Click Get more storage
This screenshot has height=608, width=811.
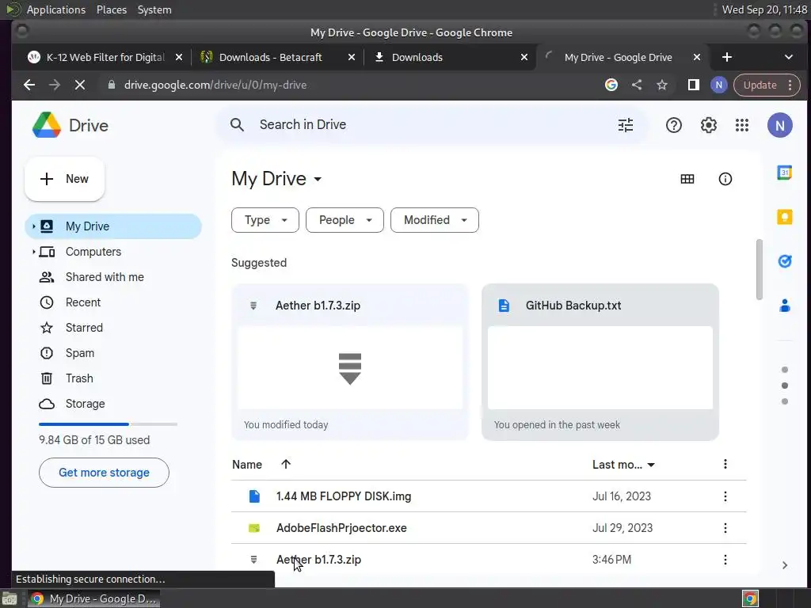tap(104, 473)
